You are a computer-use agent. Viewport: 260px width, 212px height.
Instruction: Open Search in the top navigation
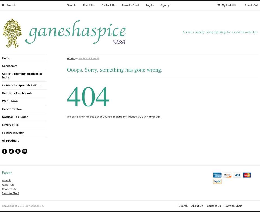pos(71,5)
